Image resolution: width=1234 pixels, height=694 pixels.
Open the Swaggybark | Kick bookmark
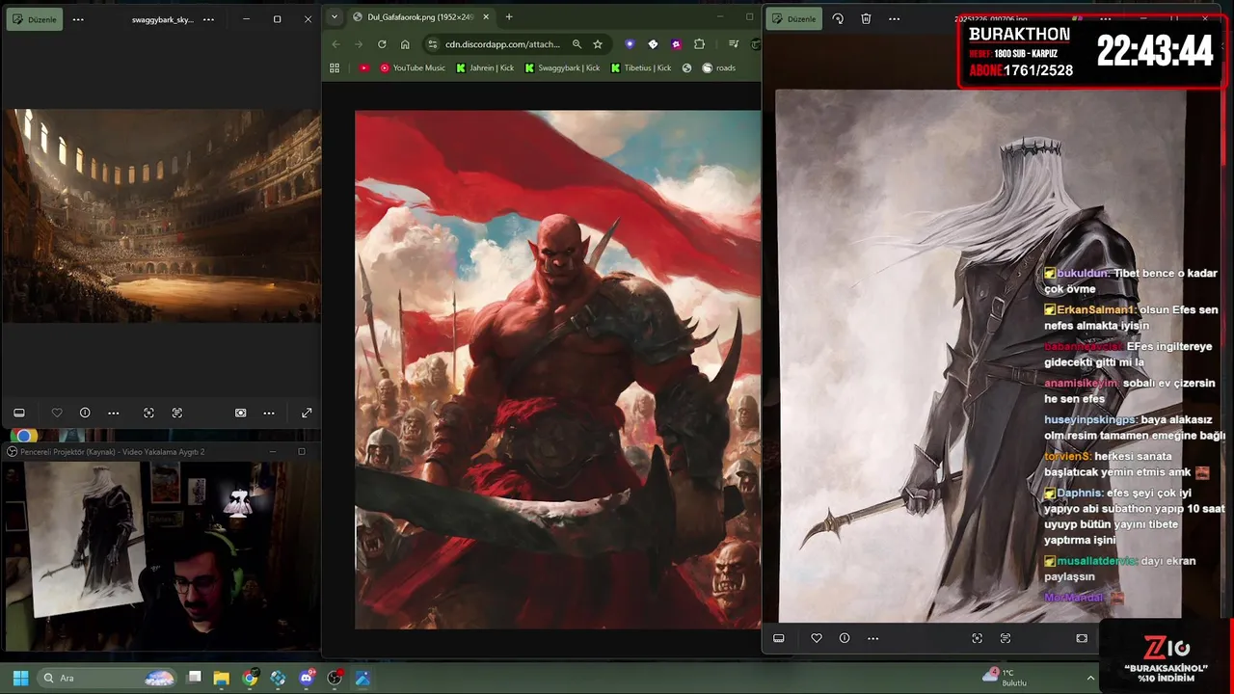pyautogui.click(x=562, y=67)
